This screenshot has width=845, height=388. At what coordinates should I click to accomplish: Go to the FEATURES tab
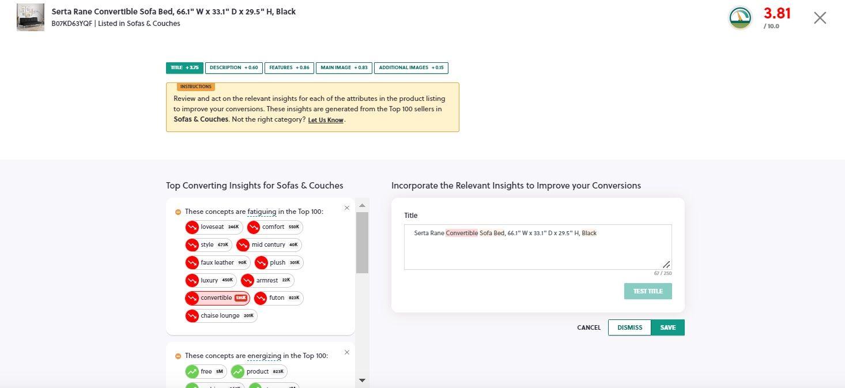(289, 68)
